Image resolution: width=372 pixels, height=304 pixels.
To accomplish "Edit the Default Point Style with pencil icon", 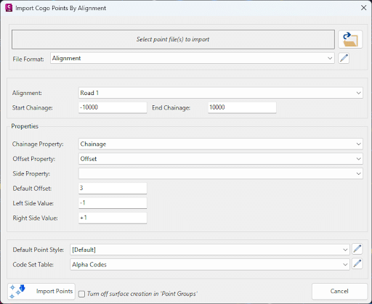I will [357, 249].
